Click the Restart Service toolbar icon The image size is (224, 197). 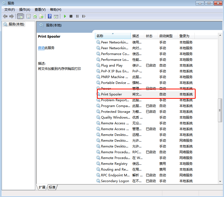coord(83,16)
